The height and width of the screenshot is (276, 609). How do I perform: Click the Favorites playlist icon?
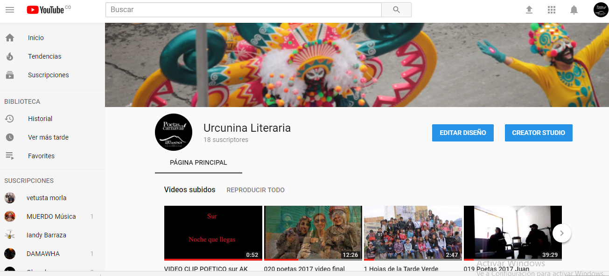click(10, 156)
